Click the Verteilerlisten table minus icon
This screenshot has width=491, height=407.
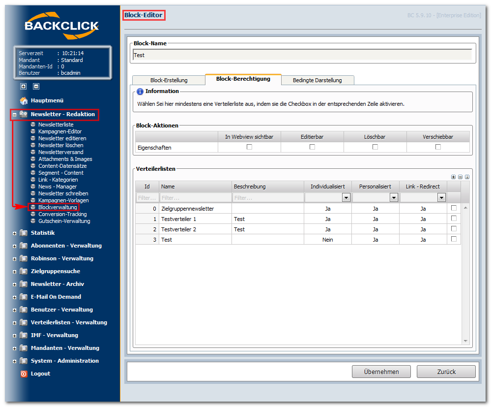(460, 177)
